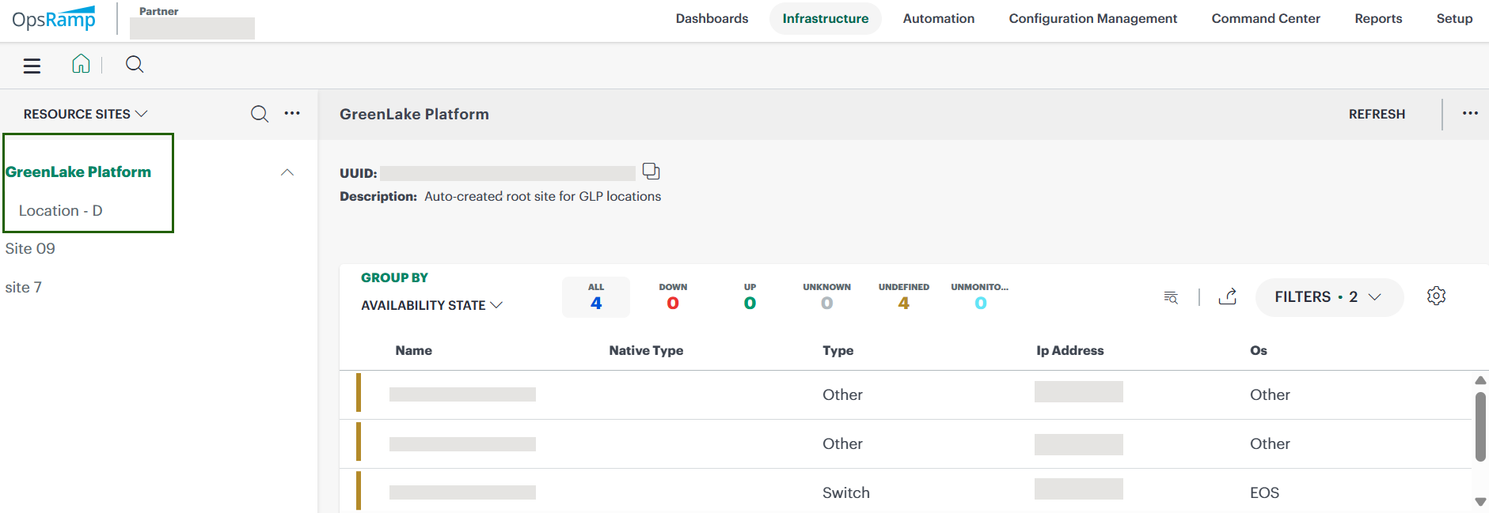Sort by Native Type column header

pyautogui.click(x=646, y=350)
